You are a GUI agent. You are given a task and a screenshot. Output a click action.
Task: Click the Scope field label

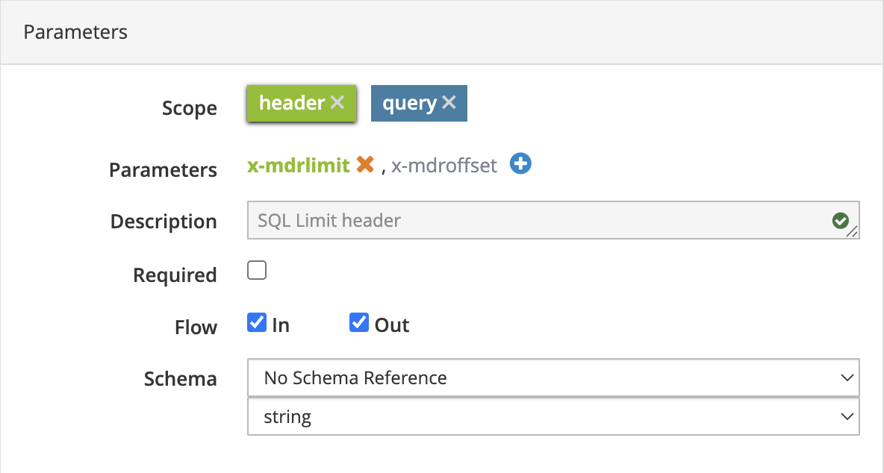coord(189,108)
